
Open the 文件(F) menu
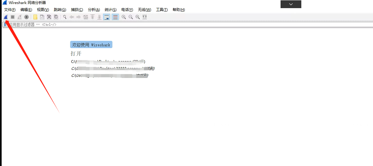(x=10, y=10)
